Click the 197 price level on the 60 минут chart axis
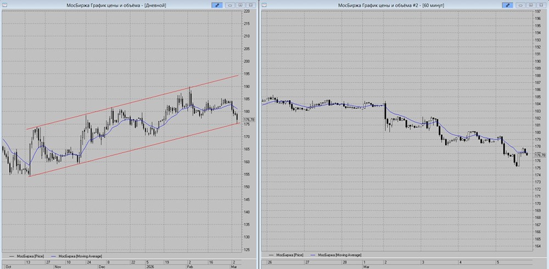Image resolution: width=549 pixels, height=269 pixels. 538,12
